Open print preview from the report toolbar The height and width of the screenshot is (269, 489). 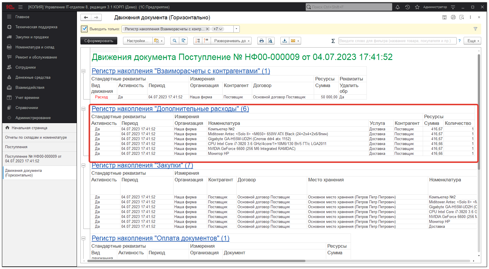pyautogui.click(x=270, y=41)
